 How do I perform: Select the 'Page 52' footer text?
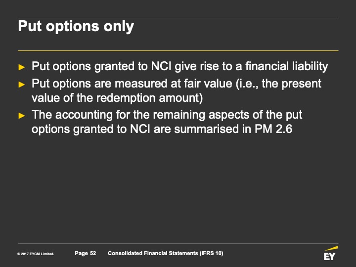86,253
